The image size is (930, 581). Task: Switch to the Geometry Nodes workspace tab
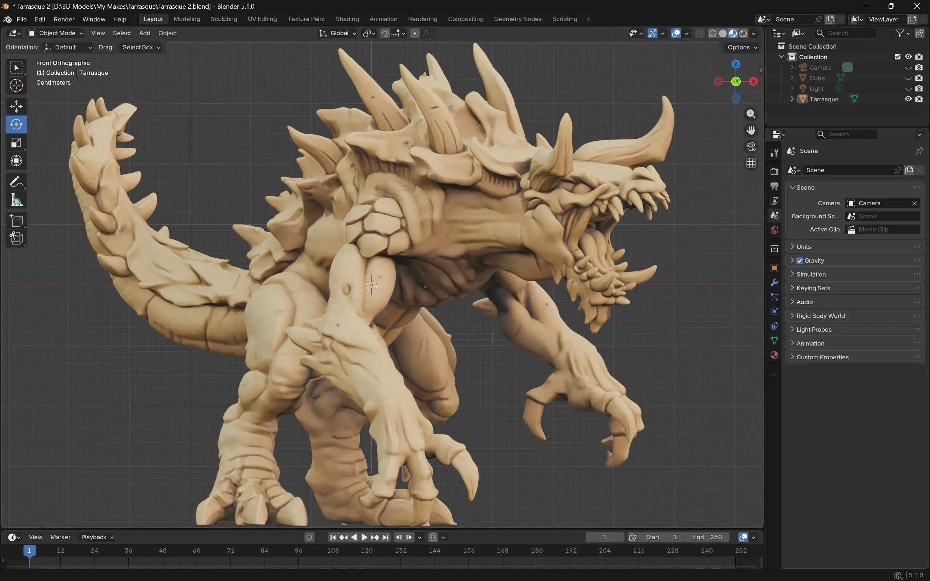tap(518, 19)
